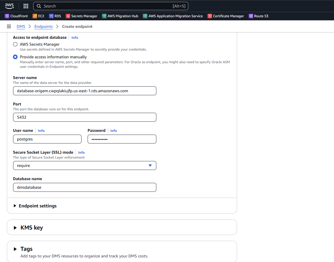Select Provide access information manually option

[15, 57]
